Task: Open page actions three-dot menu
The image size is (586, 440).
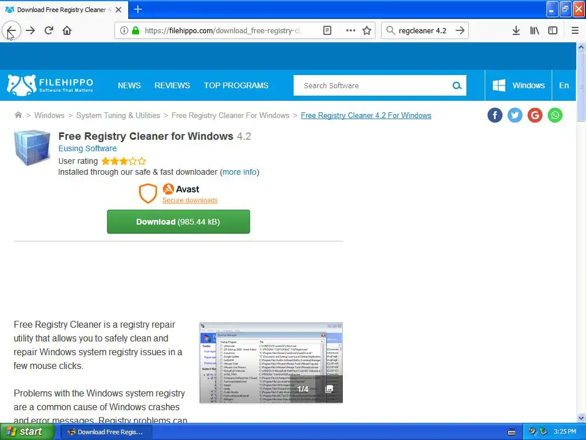Action: [x=351, y=31]
